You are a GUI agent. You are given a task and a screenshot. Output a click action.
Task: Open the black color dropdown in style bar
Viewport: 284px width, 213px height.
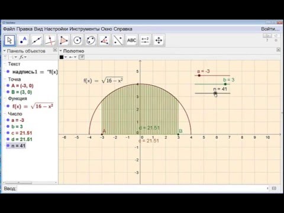pyautogui.click(x=63, y=57)
